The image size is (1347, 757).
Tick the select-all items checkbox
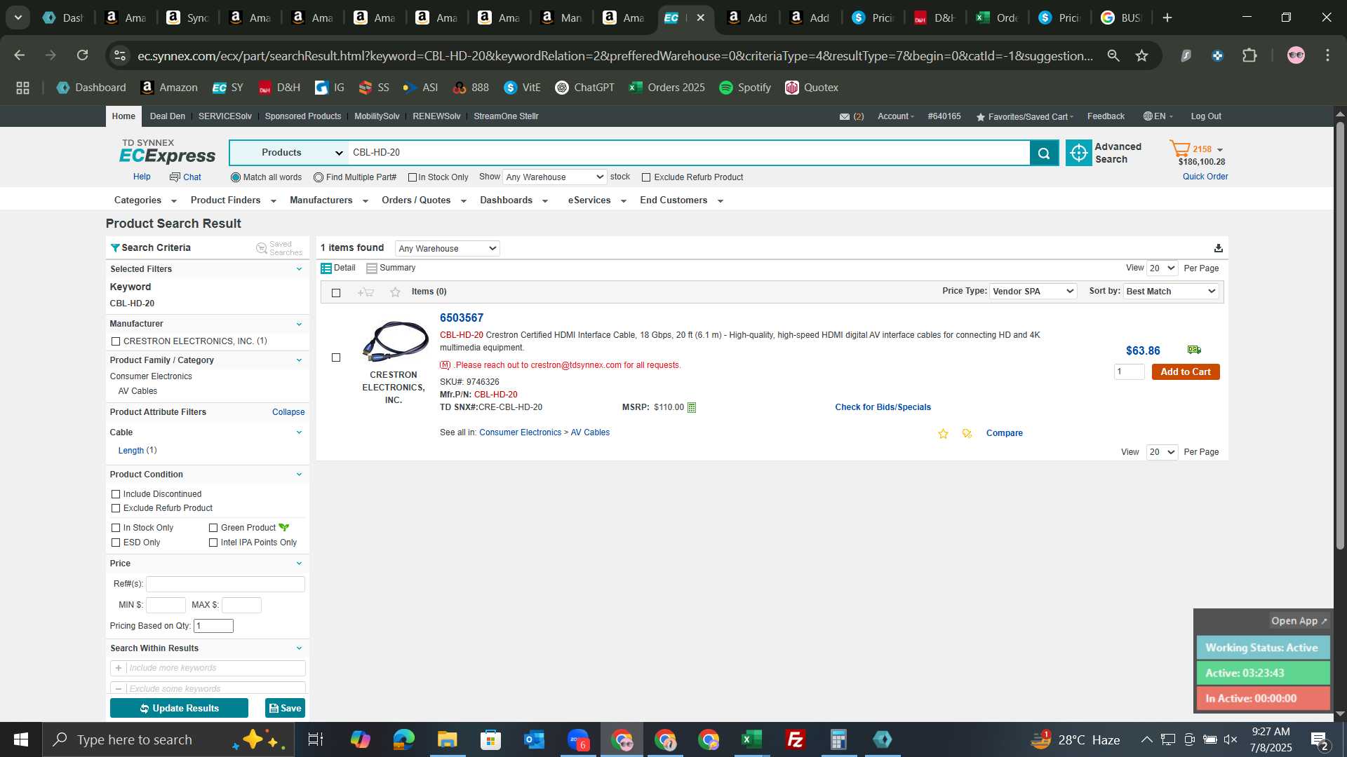(x=336, y=292)
